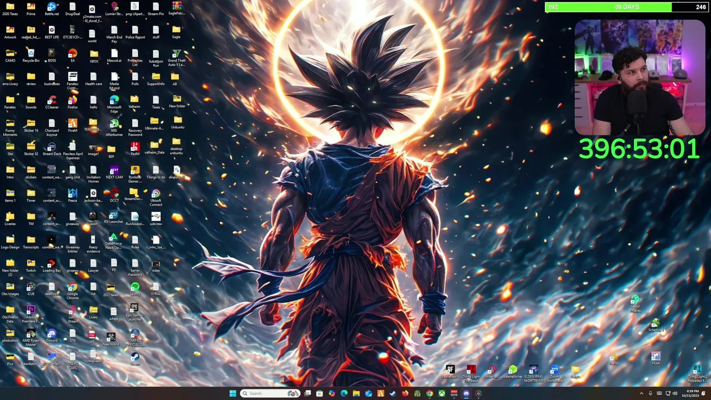Launch iCUE from the desktop
711x400 pixels.
(31, 288)
